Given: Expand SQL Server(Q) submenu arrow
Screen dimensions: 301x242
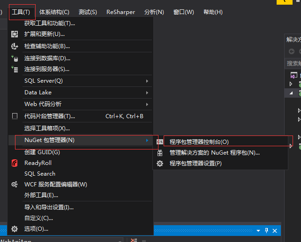Looking at the screenshot, I should click(147, 81).
